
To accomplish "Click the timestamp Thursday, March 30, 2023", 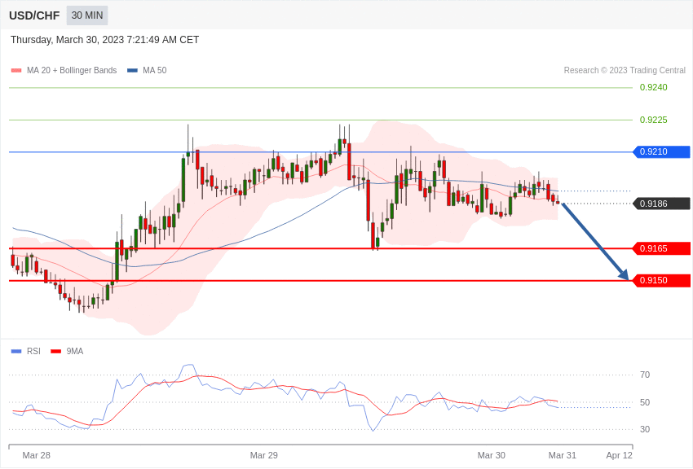I will 104,40.
